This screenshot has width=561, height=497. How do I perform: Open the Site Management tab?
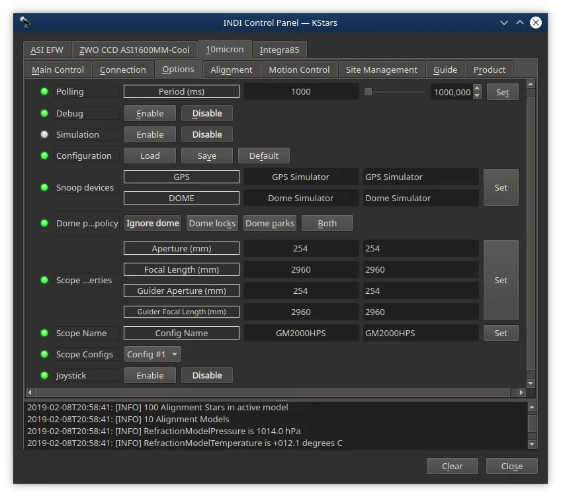[x=382, y=69]
